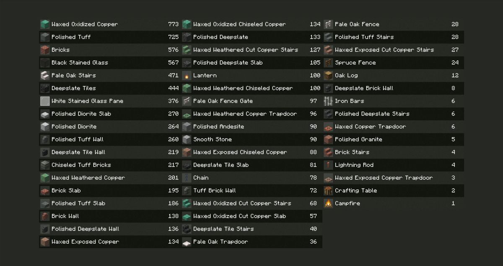Click the Oak Log block icon
The width and height of the screenshot is (503, 266).
point(328,75)
